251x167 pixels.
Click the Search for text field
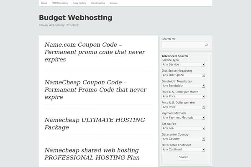click(186, 45)
